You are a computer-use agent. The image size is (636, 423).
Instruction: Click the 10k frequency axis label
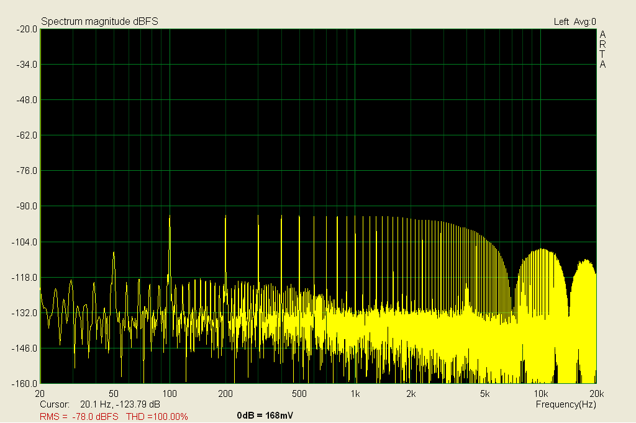click(x=541, y=394)
